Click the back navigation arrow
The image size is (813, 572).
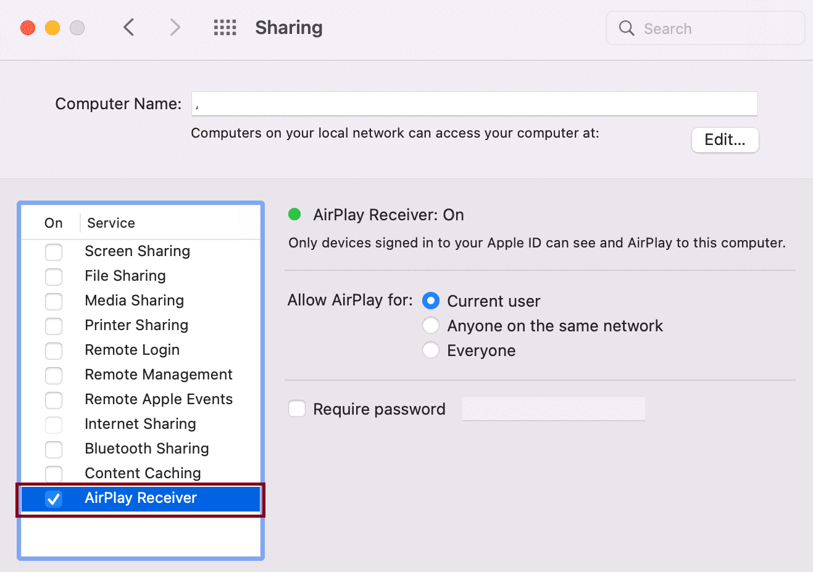(x=128, y=27)
